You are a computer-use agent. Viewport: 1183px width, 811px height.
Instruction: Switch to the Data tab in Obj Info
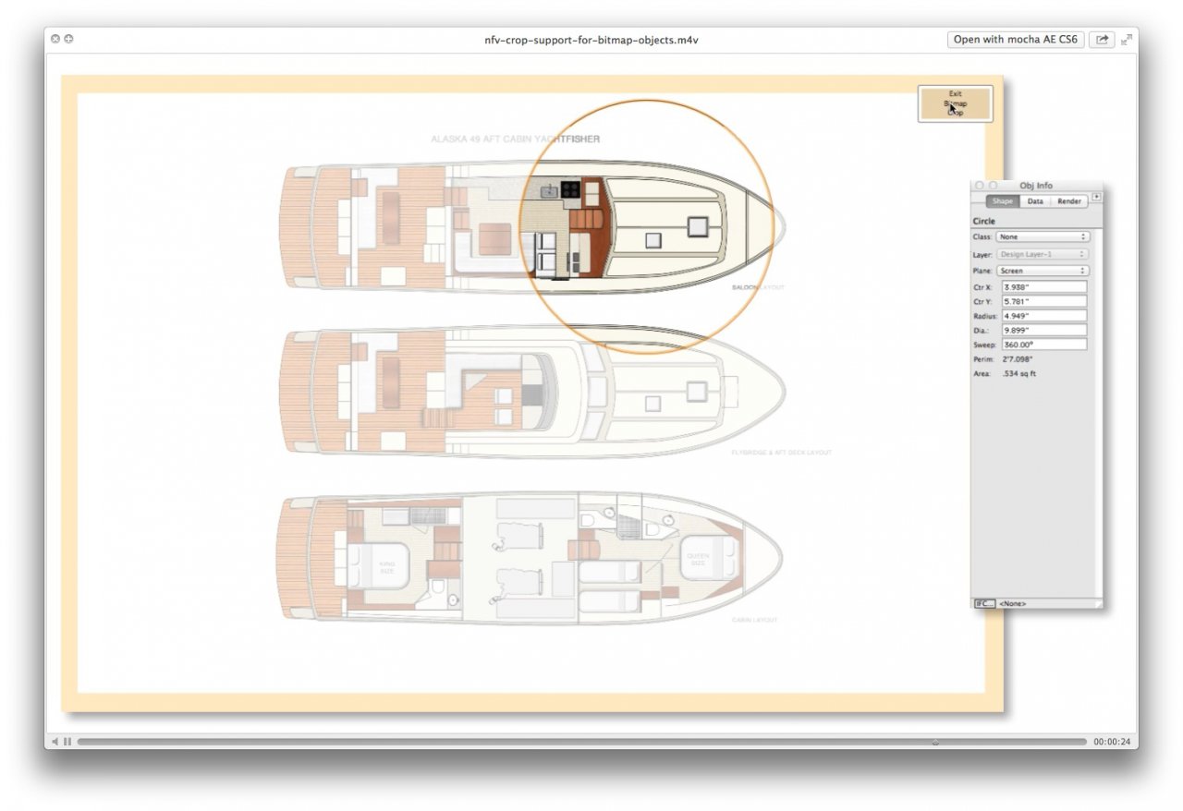tap(1035, 201)
